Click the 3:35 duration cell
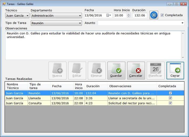 tap(96, 98)
